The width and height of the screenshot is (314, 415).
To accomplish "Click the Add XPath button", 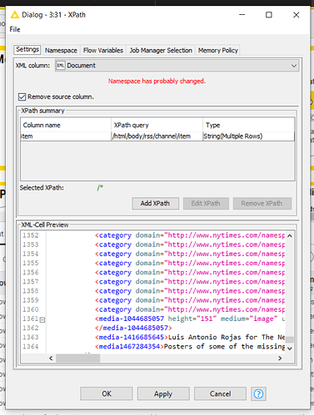I will [155, 204].
